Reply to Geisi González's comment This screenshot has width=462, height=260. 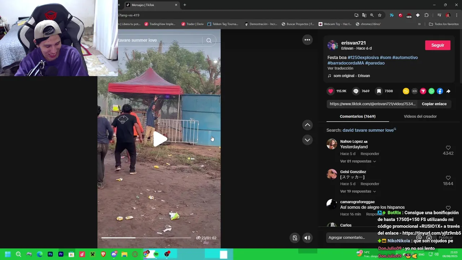pyautogui.click(x=370, y=184)
